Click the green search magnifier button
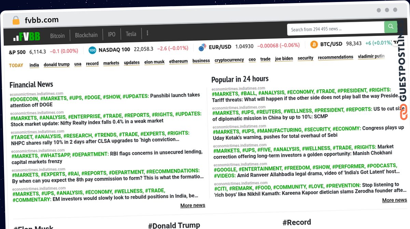Viewport: 410px width, 229px height. tap(391, 27)
